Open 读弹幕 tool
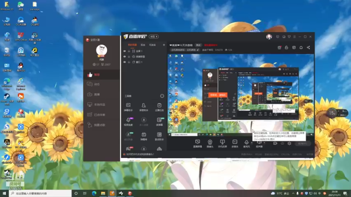This screenshot has height=197, width=351. click(159, 122)
